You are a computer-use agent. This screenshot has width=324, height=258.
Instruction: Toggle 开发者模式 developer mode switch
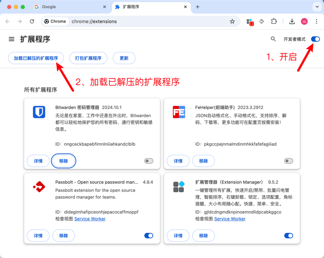tap(315, 39)
